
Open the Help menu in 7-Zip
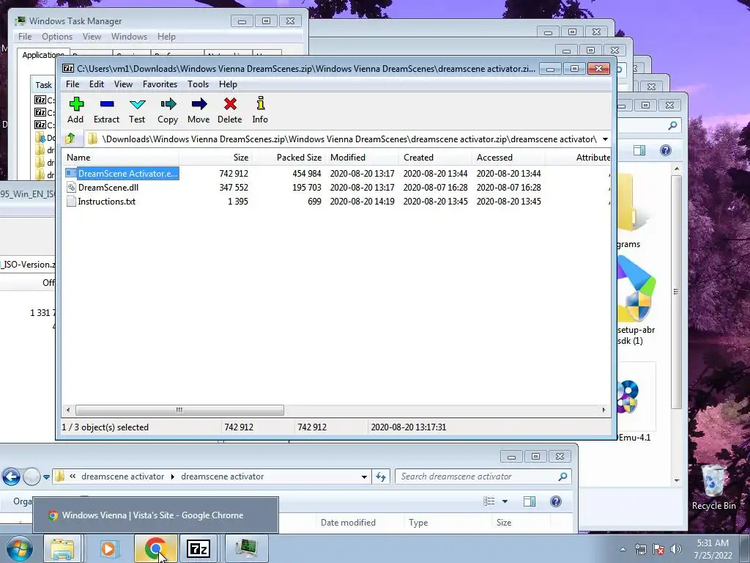click(x=228, y=84)
